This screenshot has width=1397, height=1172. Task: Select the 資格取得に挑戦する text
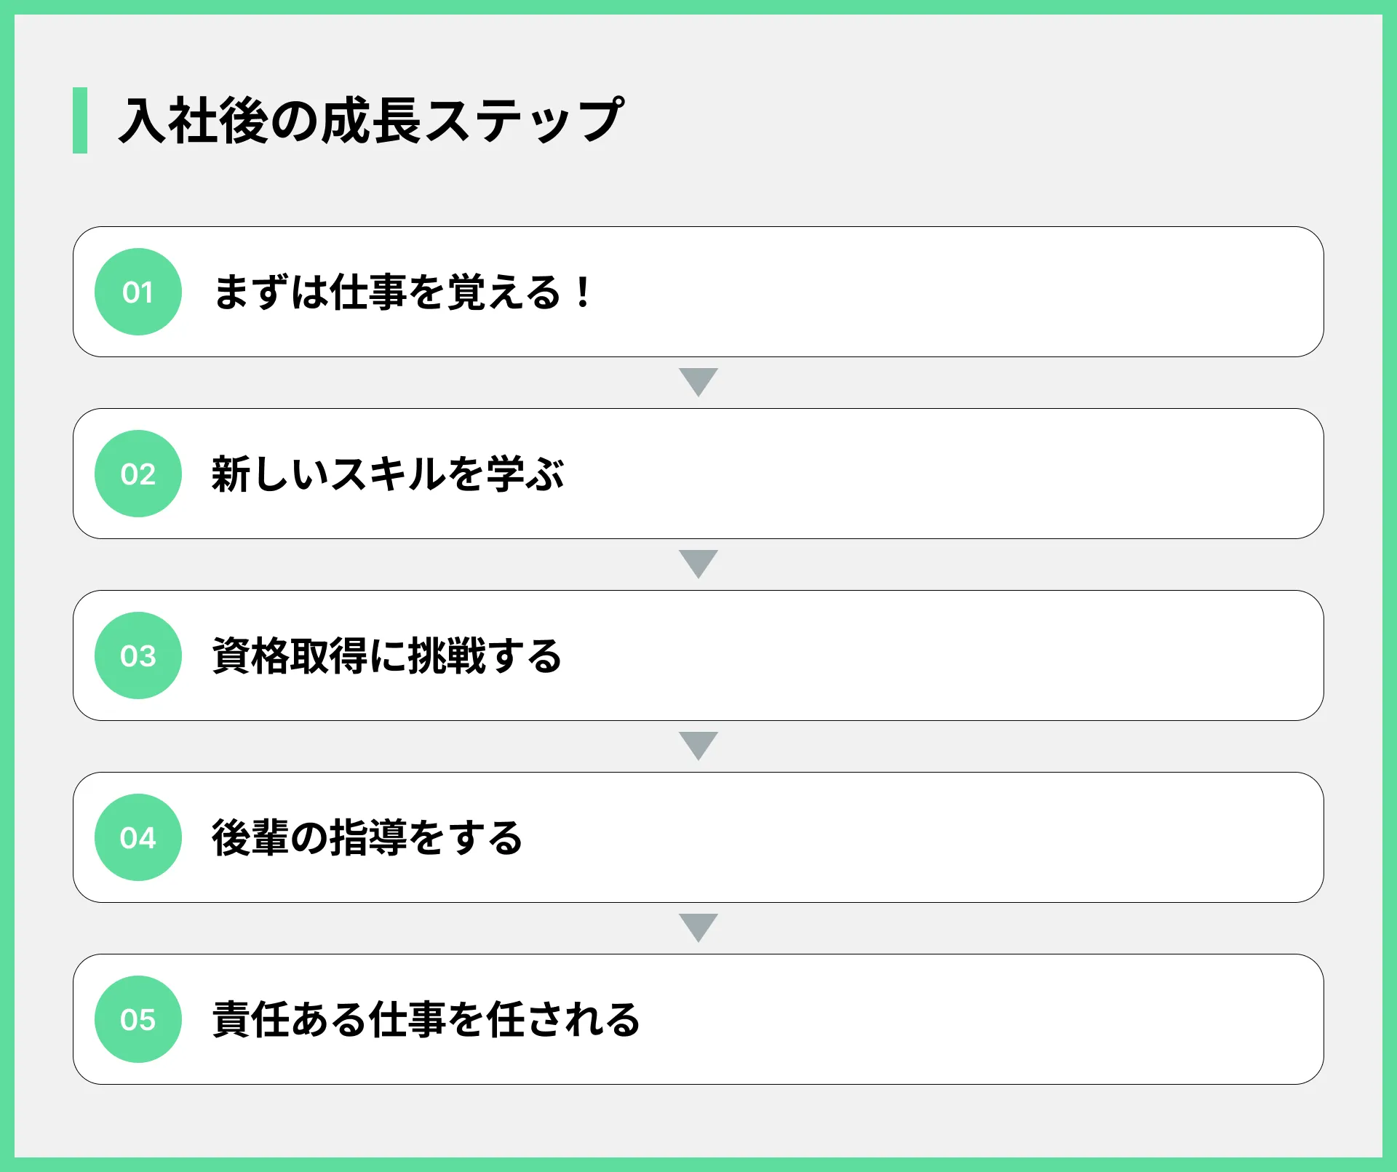click(387, 655)
